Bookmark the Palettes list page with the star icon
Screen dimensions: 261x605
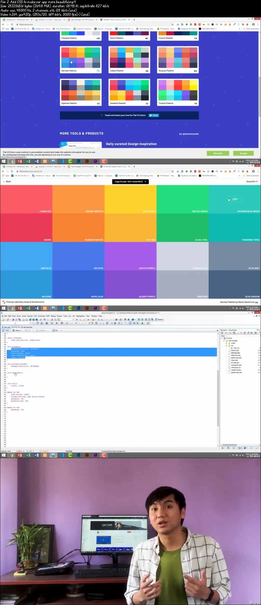[x=172, y=25]
